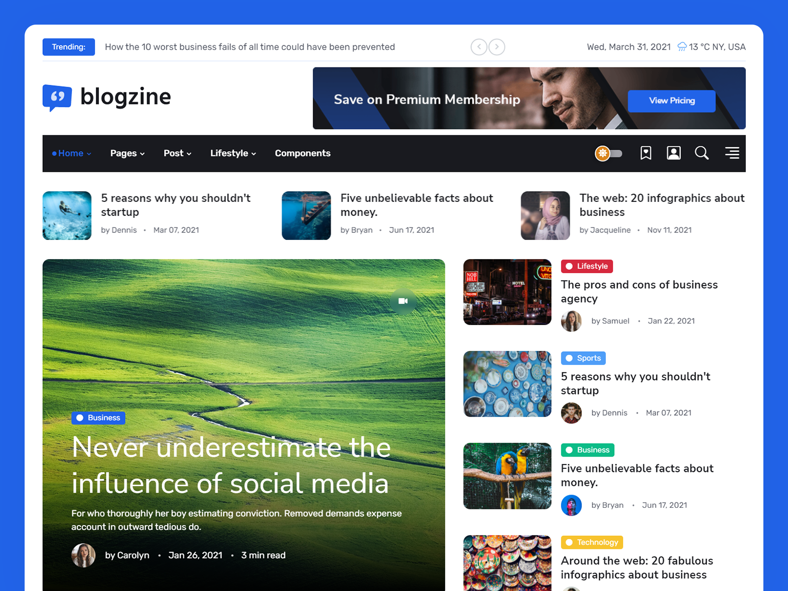Viewport: 788px width, 591px height.
Task: Open the search magnifier icon
Action: 702,153
